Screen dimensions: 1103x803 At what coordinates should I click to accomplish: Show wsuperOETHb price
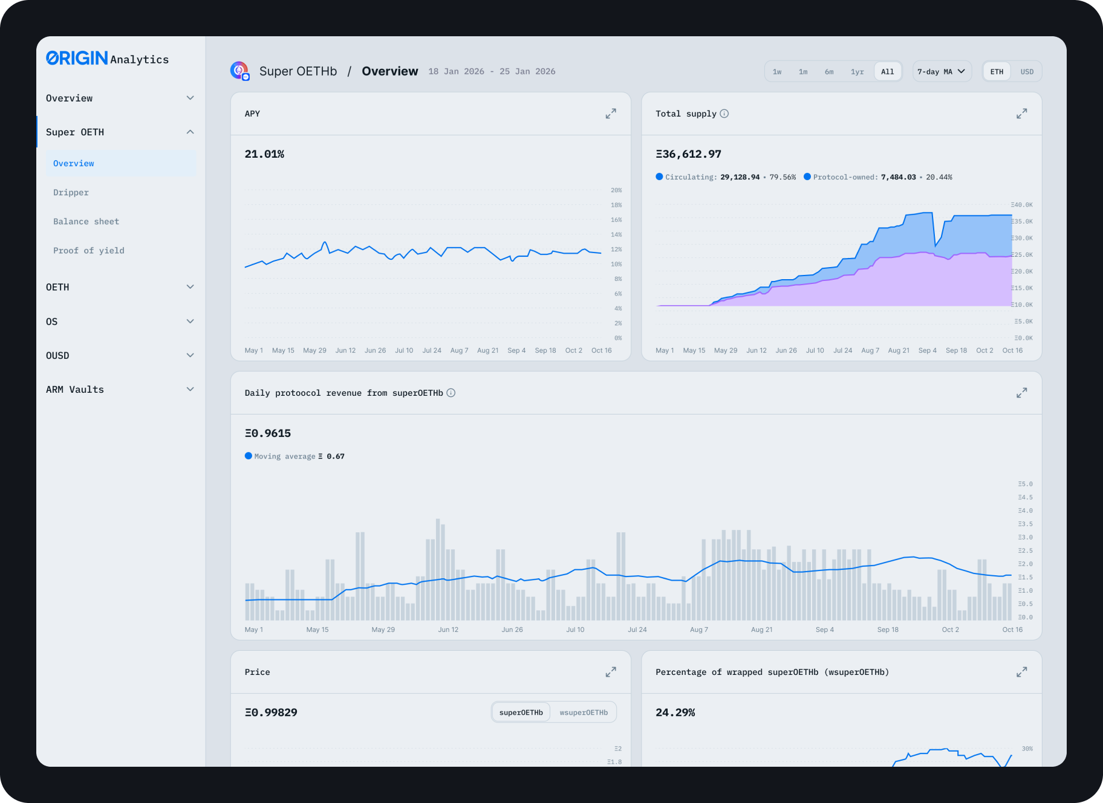coord(584,712)
